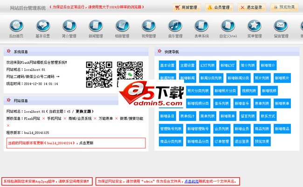Open 简介管理 nav icon

(x=69, y=26)
